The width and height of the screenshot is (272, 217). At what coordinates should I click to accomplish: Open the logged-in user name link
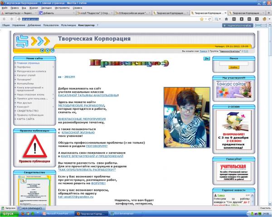pos(203,51)
